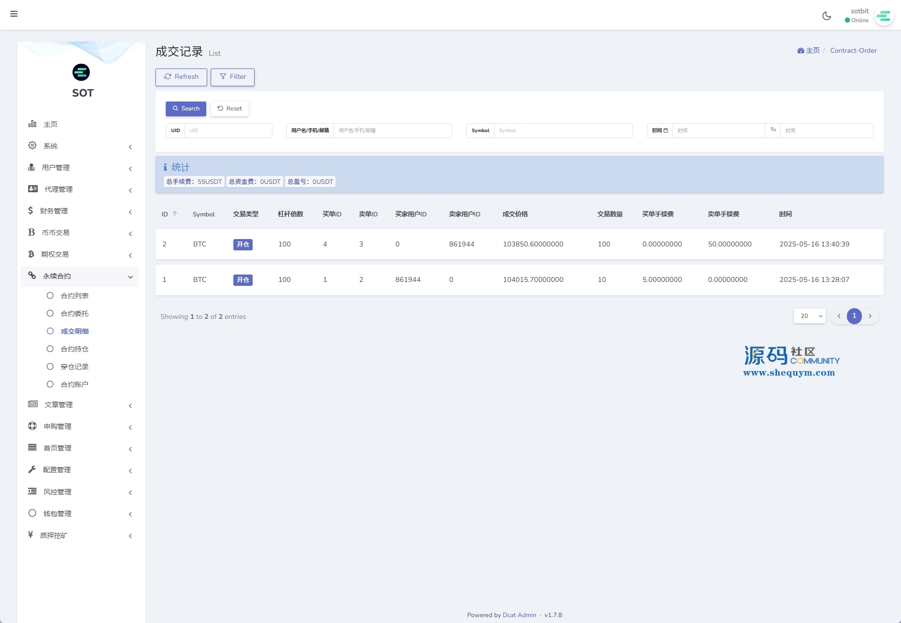901x623 pixels.
Task: Toggle dark mode moon icon
Action: tap(826, 16)
